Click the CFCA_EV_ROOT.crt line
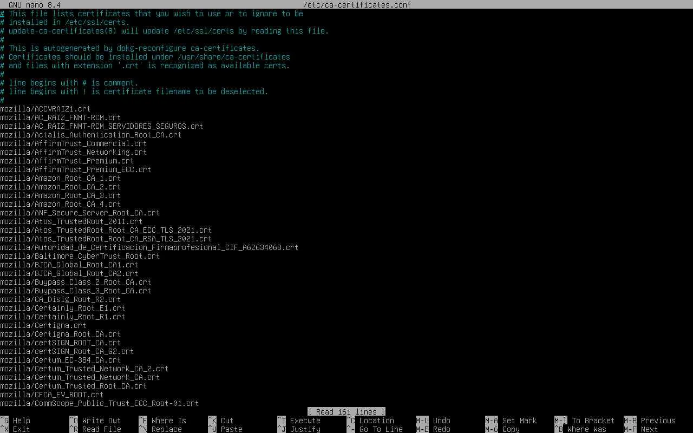Image resolution: width=693 pixels, height=433 pixels. pyautogui.click(x=52, y=395)
